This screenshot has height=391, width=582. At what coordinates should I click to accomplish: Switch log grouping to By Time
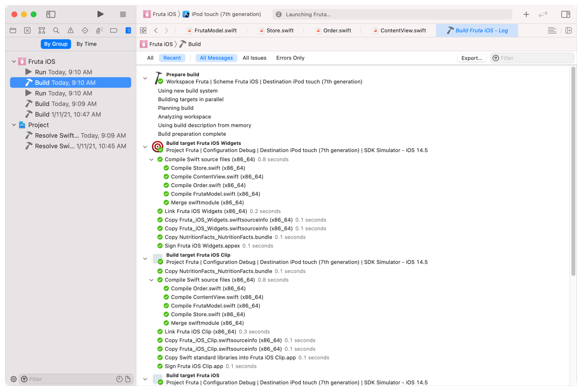click(86, 44)
